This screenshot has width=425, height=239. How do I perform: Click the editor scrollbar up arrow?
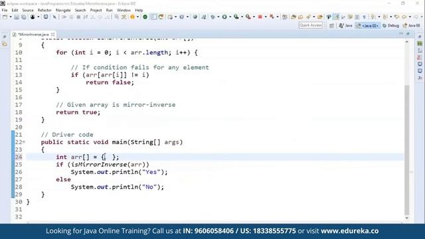[x=406, y=42]
